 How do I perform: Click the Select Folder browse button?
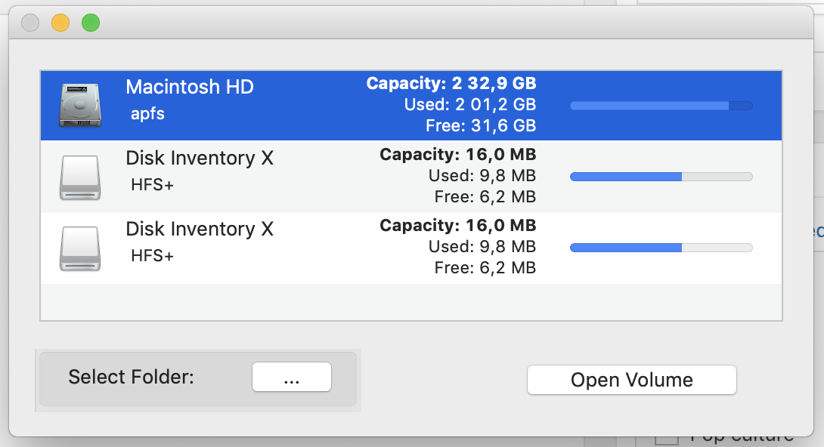pyautogui.click(x=292, y=377)
